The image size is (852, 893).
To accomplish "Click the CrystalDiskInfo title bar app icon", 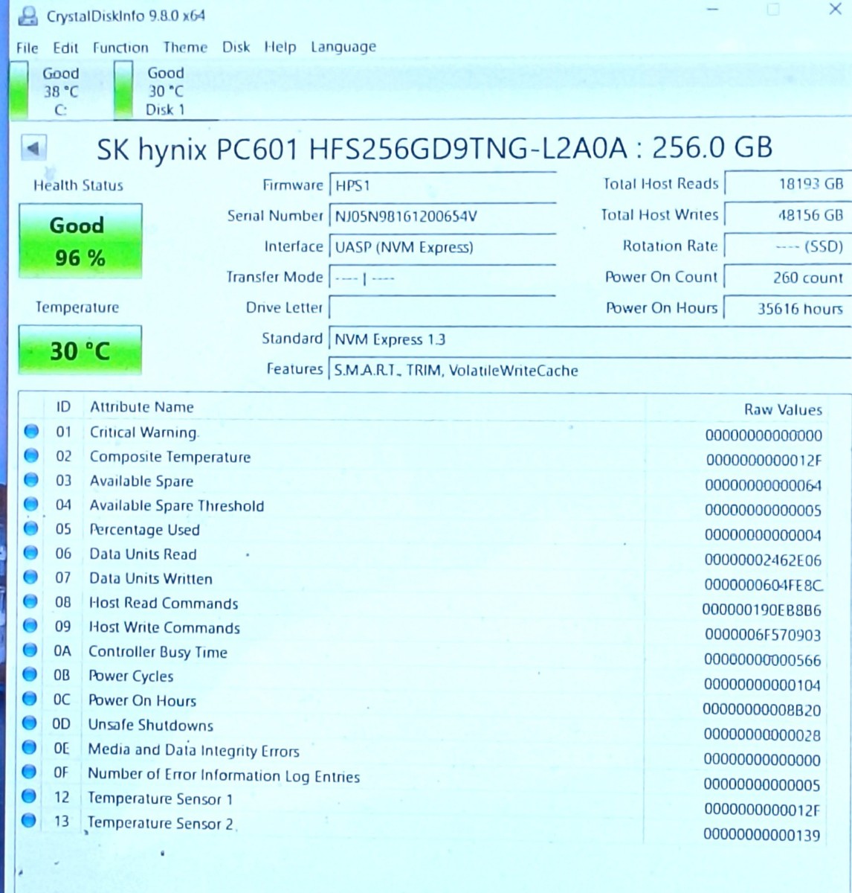I will click(x=28, y=15).
